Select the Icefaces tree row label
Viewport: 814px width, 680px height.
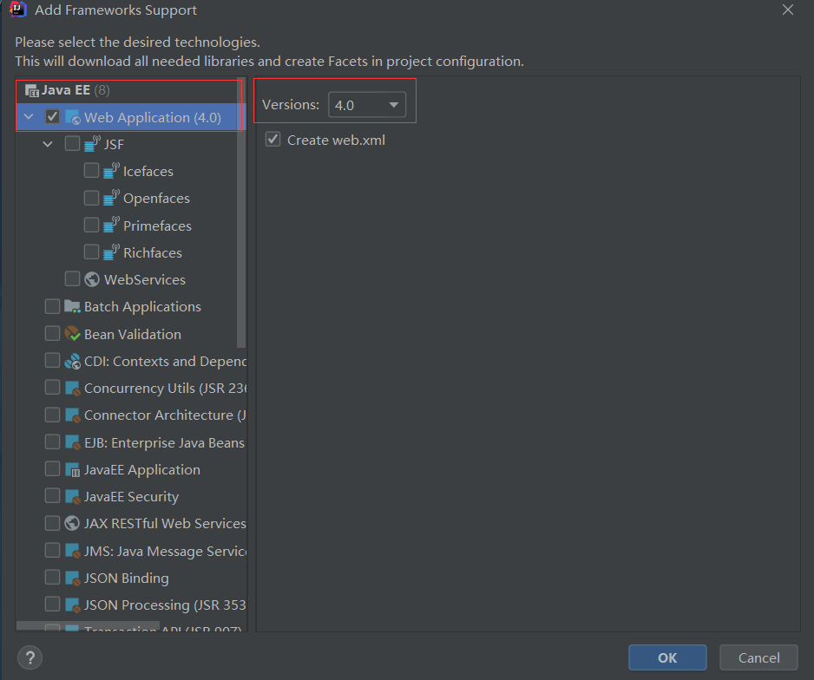pyautogui.click(x=148, y=171)
